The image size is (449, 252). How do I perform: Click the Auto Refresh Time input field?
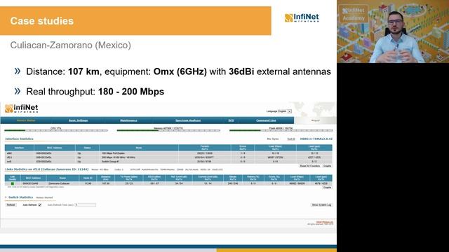(x=86, y=205)
